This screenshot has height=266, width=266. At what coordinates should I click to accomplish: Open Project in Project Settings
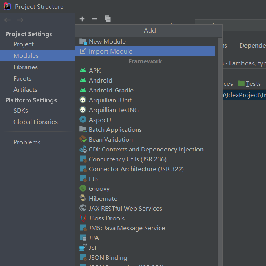tap(37, 44)
